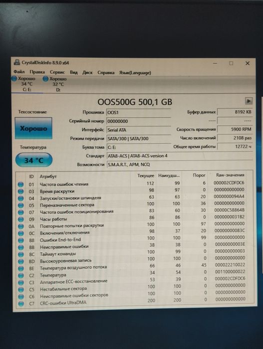The height and width of the screenshot is (349, 263).
Task: Click status icon for Неисправимые ошибки
Action: point(21,247)
